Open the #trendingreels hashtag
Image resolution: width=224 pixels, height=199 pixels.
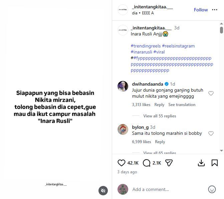[146, 46]
